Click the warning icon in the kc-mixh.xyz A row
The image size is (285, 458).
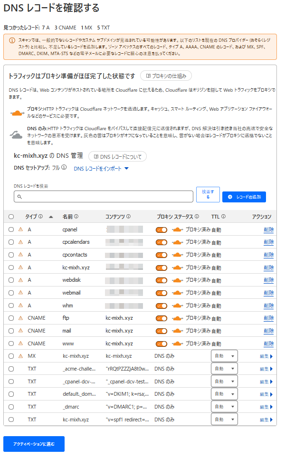tap(20, 267)
